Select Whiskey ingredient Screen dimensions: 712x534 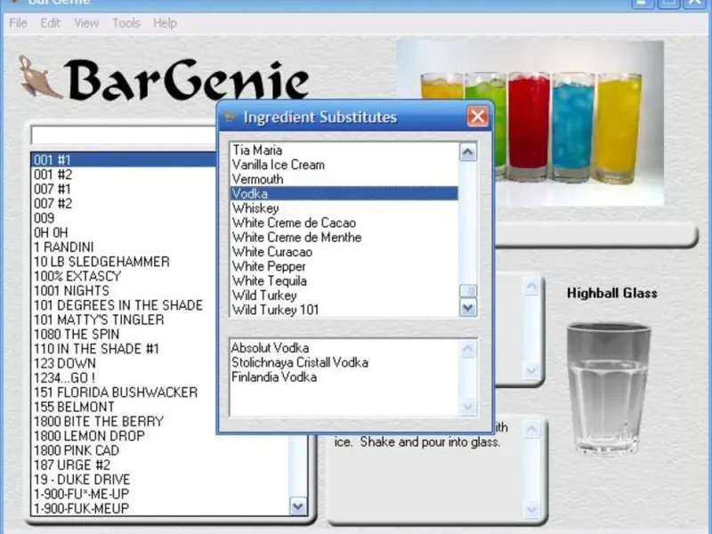point(344,208)
